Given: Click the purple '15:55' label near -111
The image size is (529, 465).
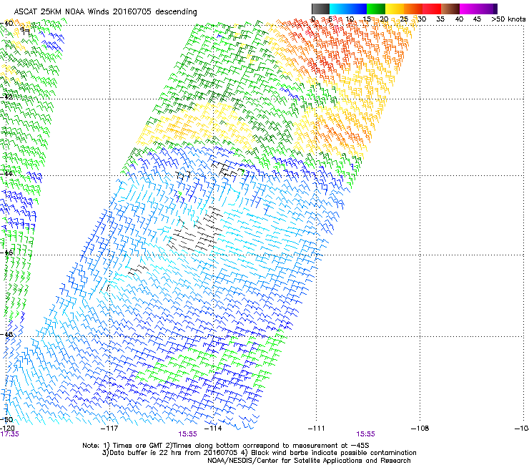Looking at the screenshot, I should [366, 434].
